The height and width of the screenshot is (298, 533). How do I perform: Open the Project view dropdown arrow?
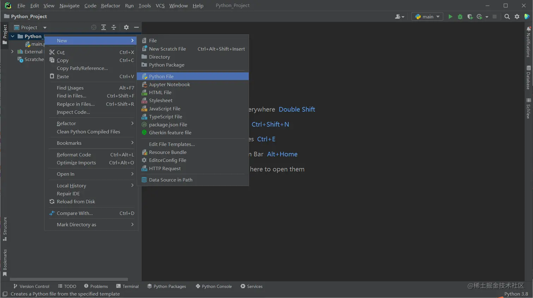click(x=45, y=27)
